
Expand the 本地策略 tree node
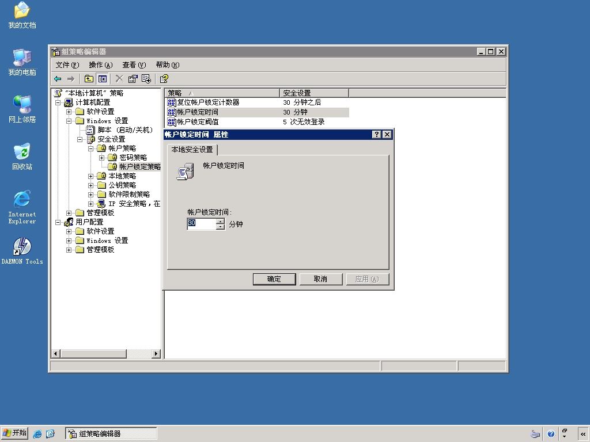(x=90, y=176)
